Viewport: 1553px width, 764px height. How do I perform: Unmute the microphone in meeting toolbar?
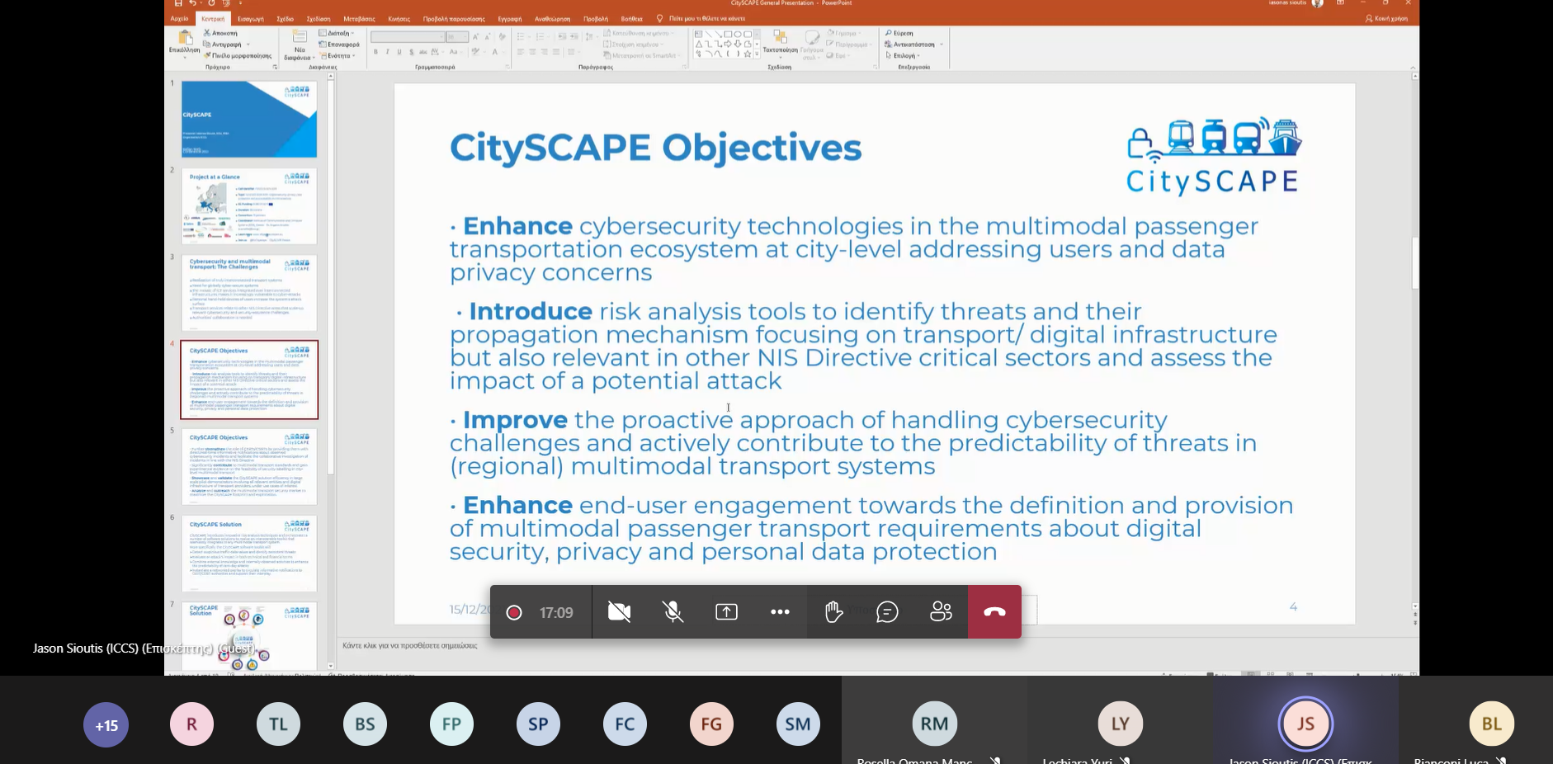point(673,612)
